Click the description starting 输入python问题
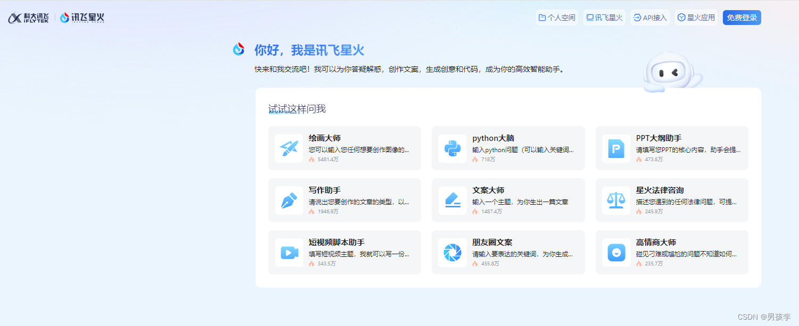The image size is (799, 326). click(523, 150)
